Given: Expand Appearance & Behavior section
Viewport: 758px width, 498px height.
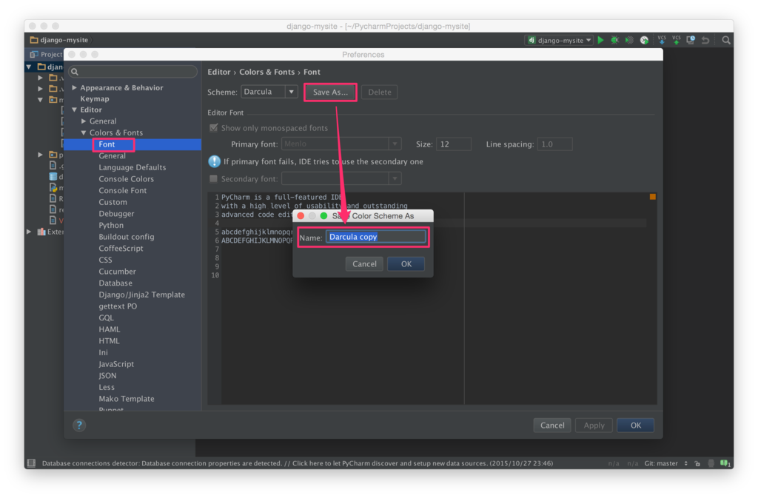Looking at the screenshot, I should pos(75,87).
